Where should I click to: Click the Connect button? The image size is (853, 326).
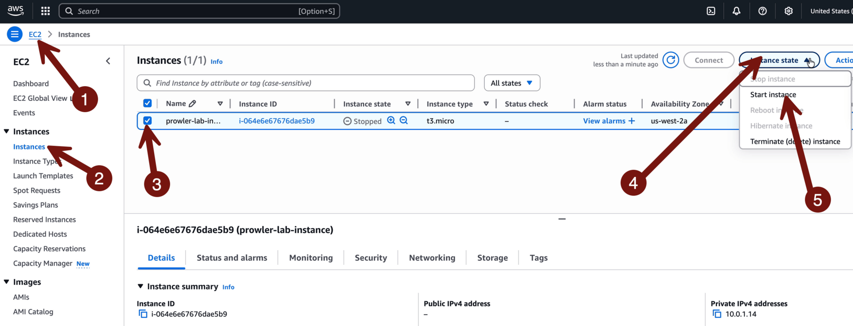pos(708,60)
